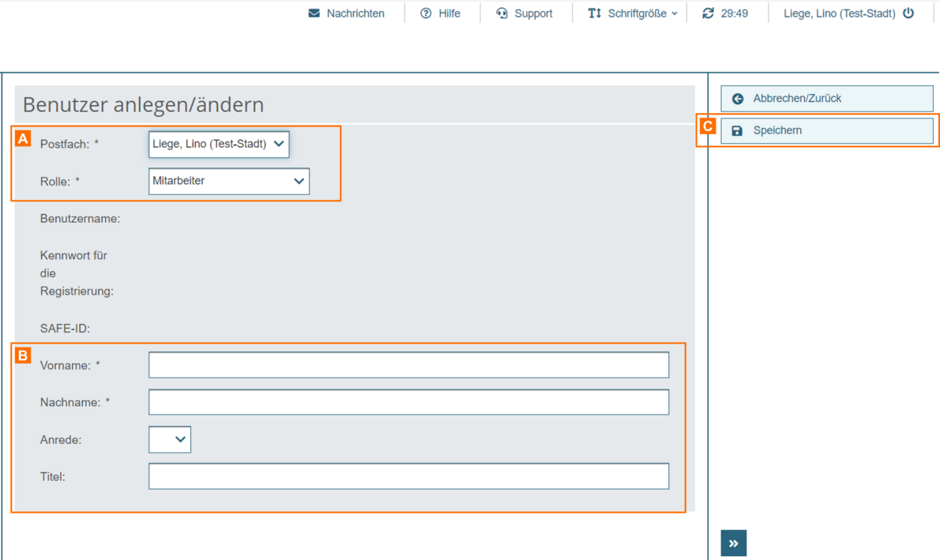
Task: Click the Nachname input field
Action: point(409,402)
